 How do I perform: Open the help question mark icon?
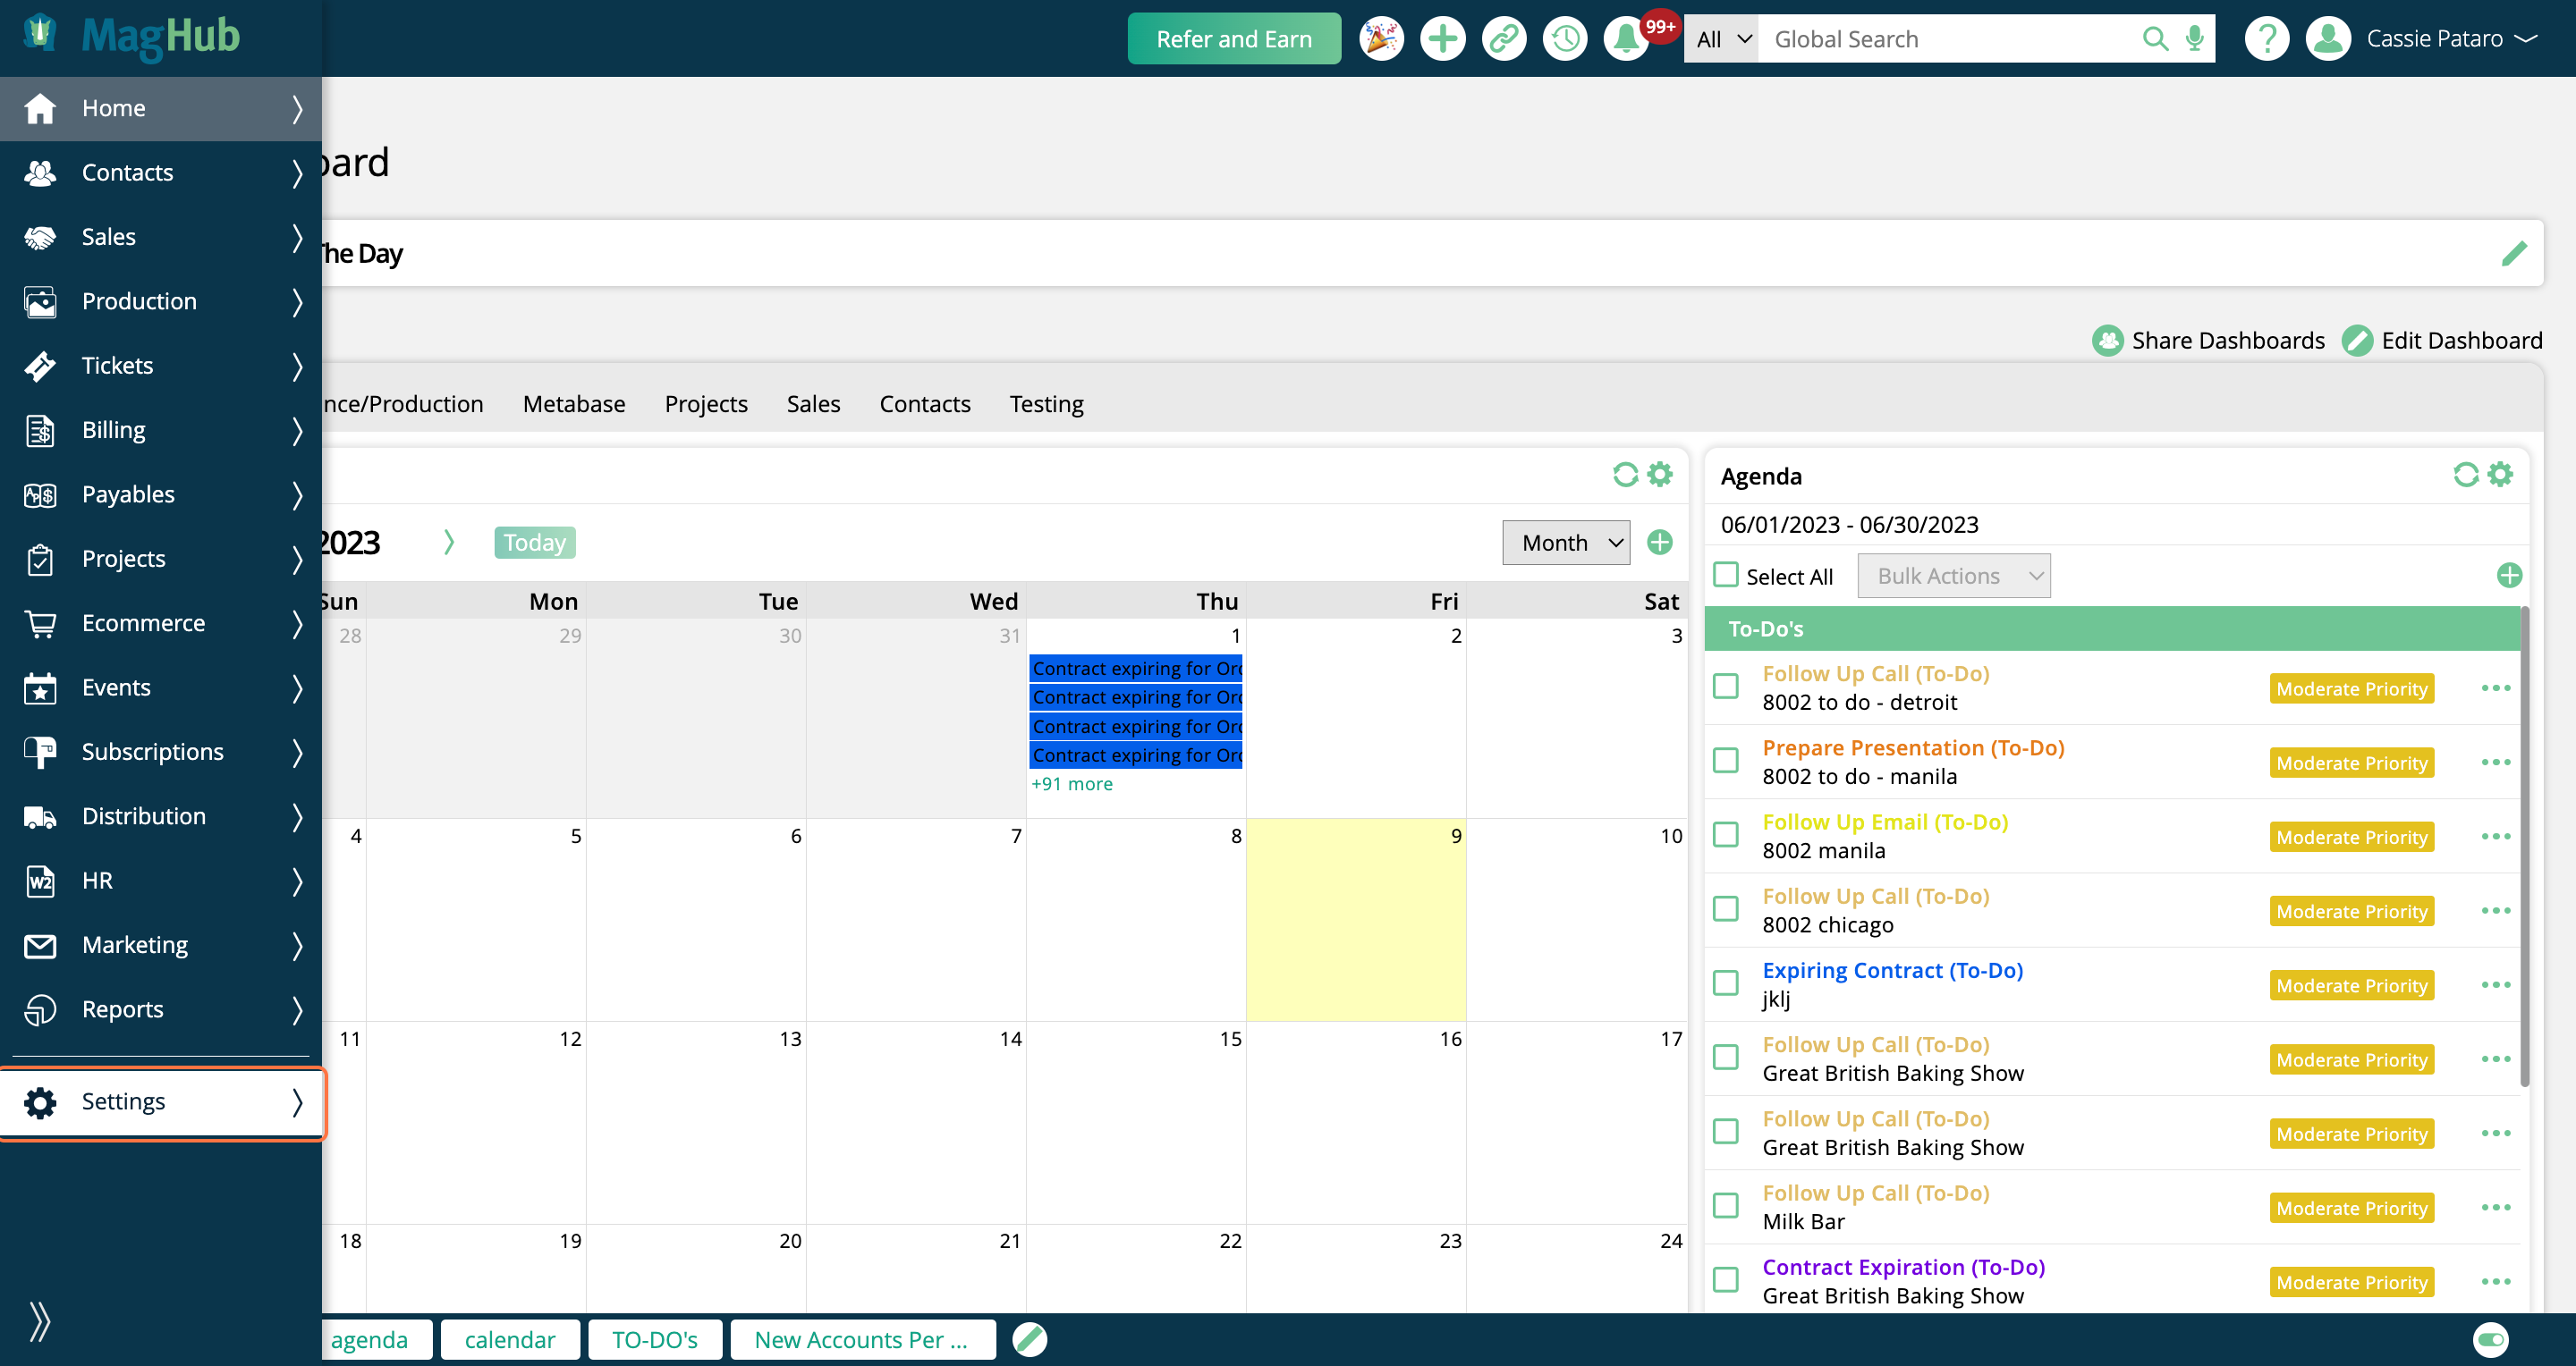(x=2266, y=39)
